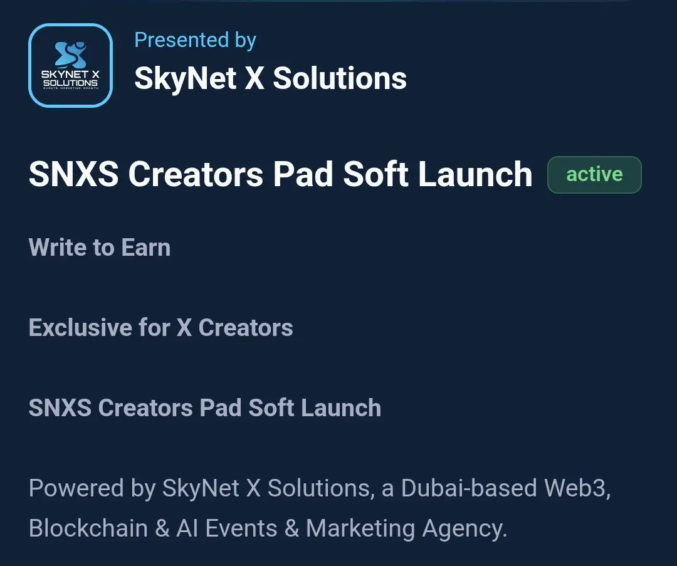This screenshot has height=566, width=677.
Task: Select the SNXS Creators Pad Soft Launch title
Action: click(x=280, y=174)
